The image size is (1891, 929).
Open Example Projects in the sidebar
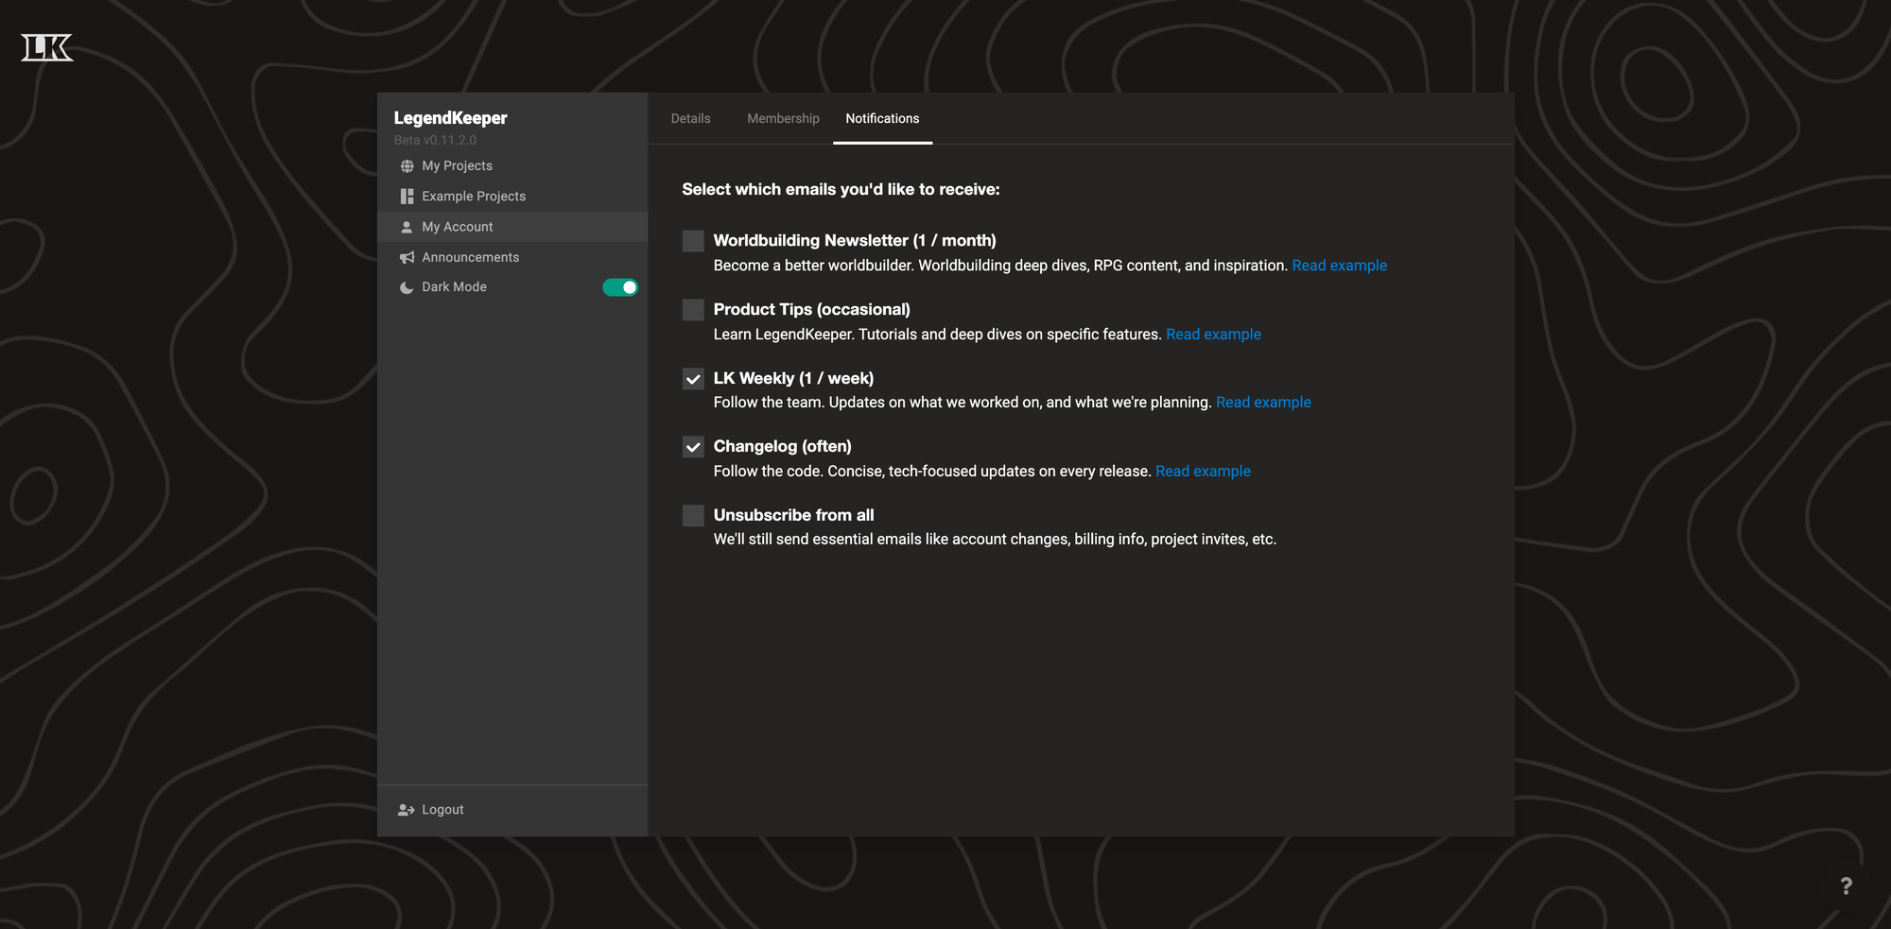512,197
